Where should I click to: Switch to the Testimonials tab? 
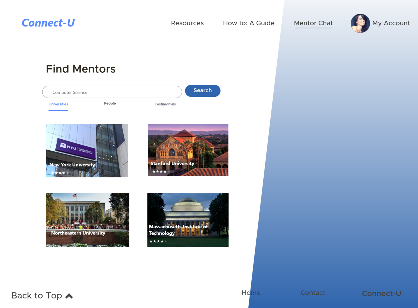(x=165, y=104)
